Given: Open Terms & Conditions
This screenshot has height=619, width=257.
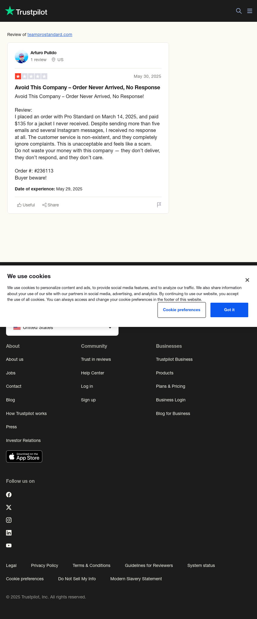Looking at the screenshot, I should 91,565.
